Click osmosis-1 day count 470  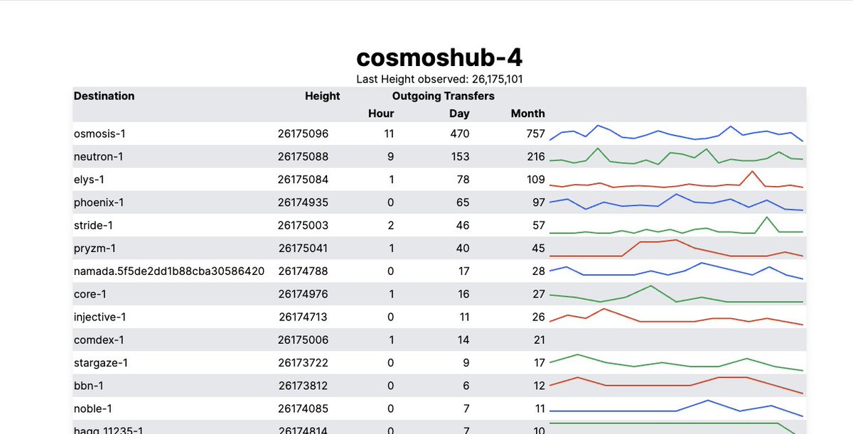460,134
